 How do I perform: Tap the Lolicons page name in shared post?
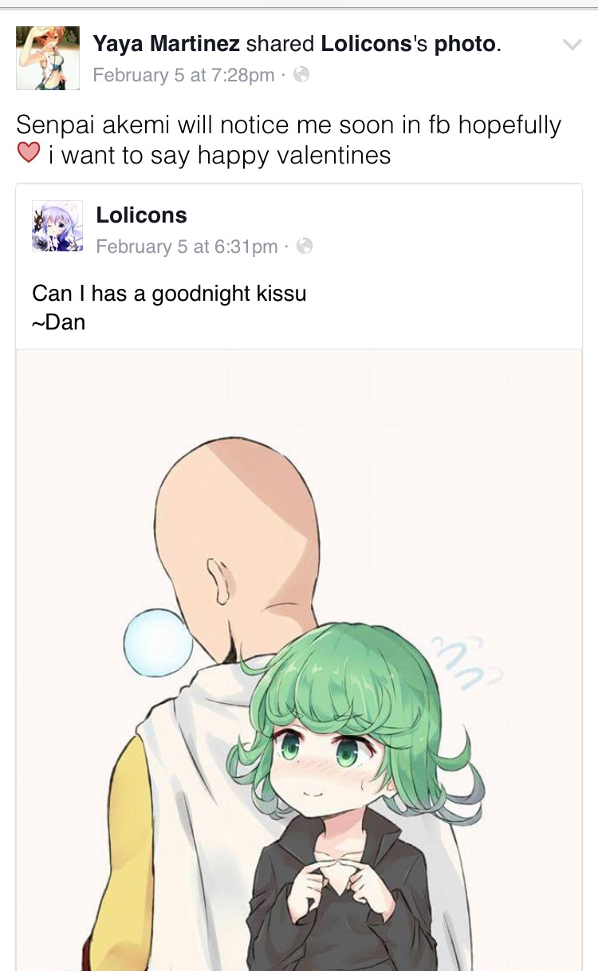coord(142,215)
